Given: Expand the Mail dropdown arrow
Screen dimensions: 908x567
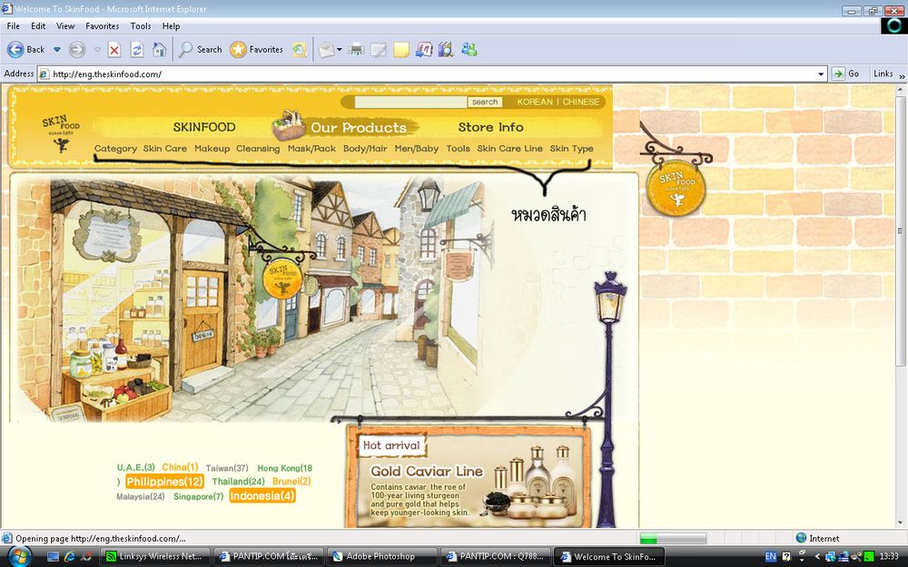Looking at the screenshot, I should [x=340, y=50].
